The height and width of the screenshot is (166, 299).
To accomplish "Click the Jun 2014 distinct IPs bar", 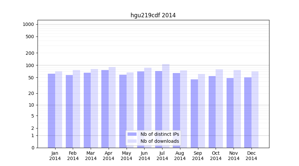I will 141,109.
